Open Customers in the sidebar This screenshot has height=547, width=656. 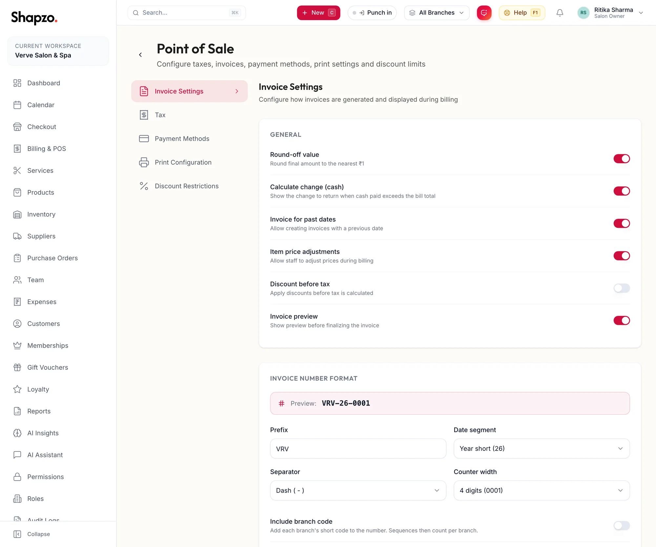pos(58,324)
